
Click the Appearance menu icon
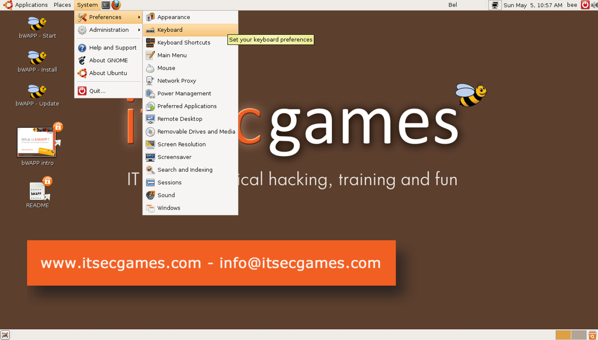coord(150,17)
